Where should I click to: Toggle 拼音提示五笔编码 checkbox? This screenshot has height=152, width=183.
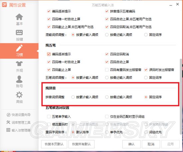point(107,11)
